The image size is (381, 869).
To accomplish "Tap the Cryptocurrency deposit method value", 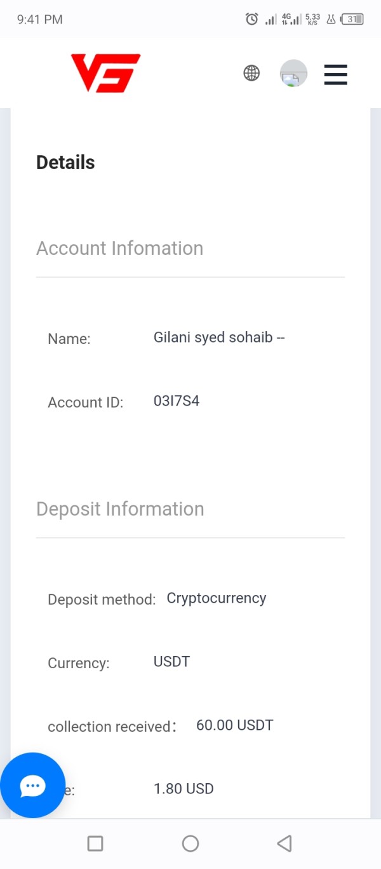I will [217, 599].
